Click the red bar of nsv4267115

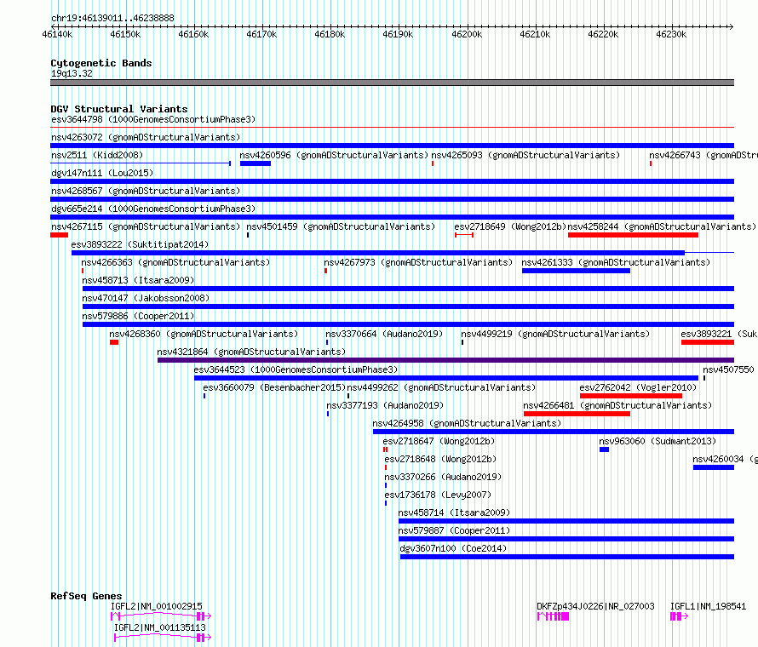pyautogui.click(x=59, y=235)
